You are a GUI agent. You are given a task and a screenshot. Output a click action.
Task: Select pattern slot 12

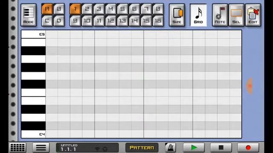[111, 21]
